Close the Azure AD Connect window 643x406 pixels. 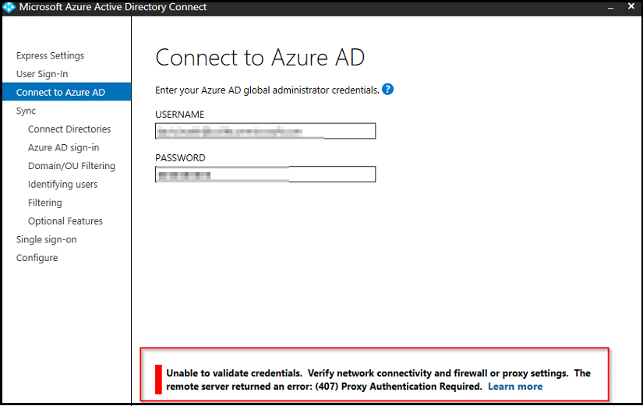(x=631, y=6)
